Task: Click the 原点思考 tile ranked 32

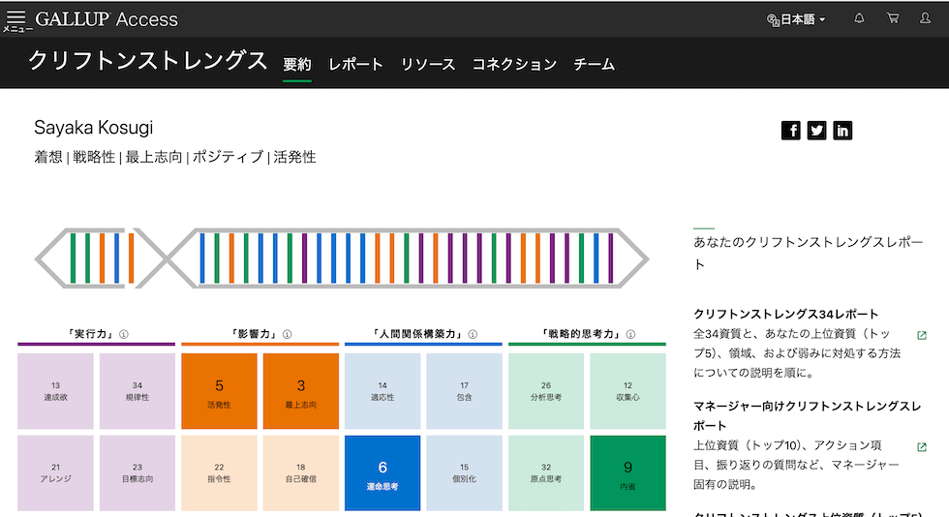Action: 546,472
